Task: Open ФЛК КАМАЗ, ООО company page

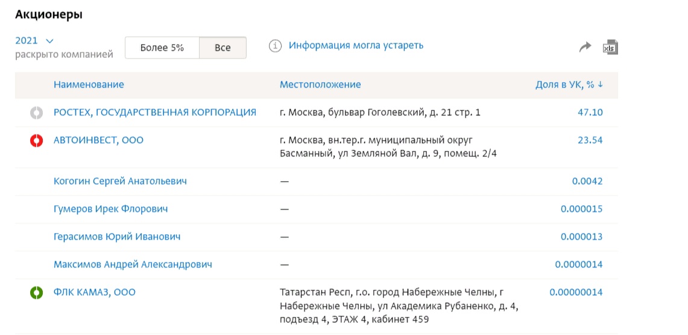Action: tap(95, 292)
